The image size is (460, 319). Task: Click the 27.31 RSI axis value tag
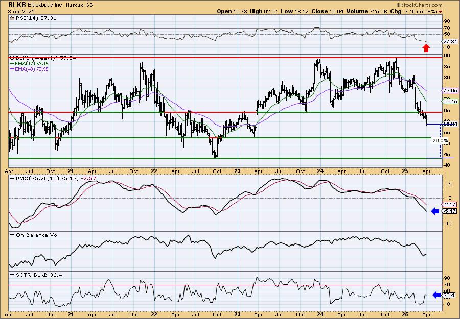point(450,41)
